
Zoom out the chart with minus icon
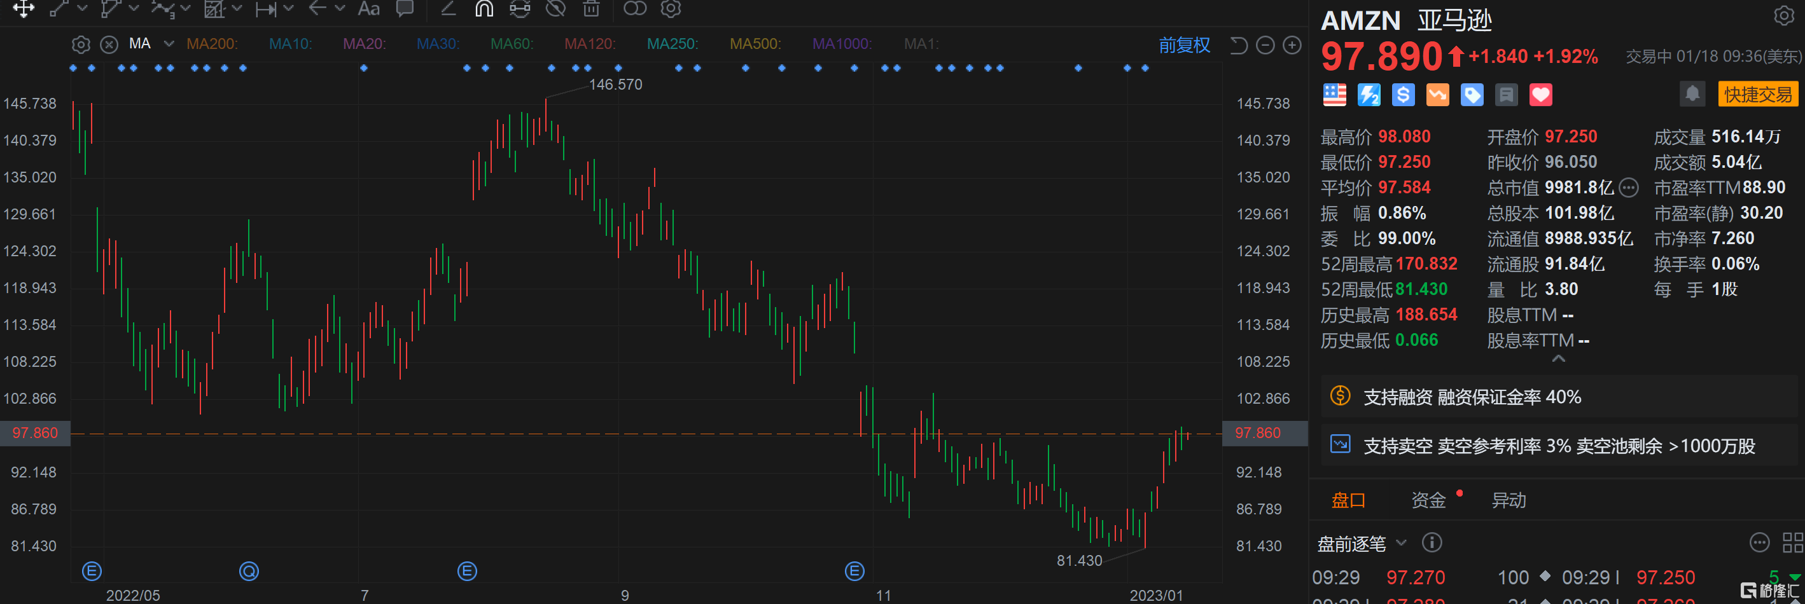(1265, 46)
